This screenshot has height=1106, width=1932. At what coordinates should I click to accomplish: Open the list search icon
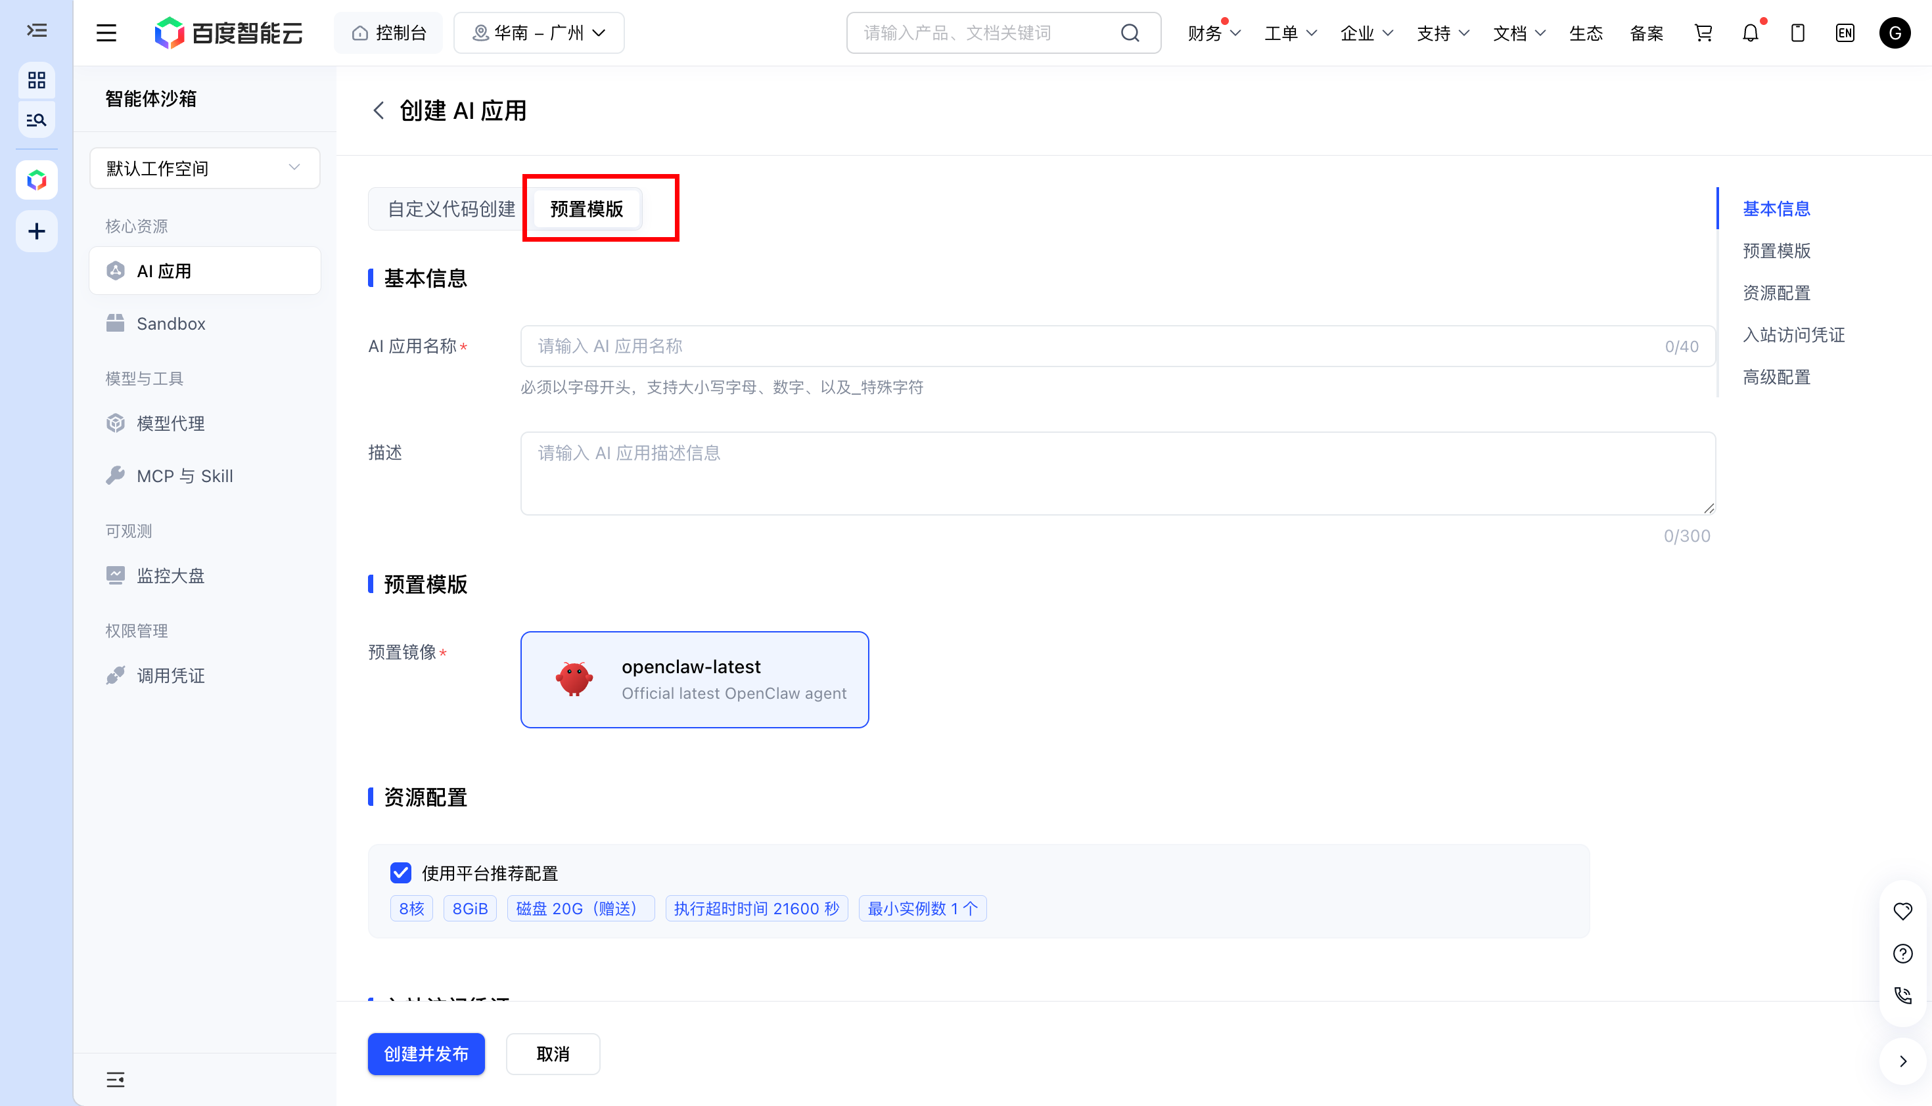pyautogui.click(x=37, y=120)
